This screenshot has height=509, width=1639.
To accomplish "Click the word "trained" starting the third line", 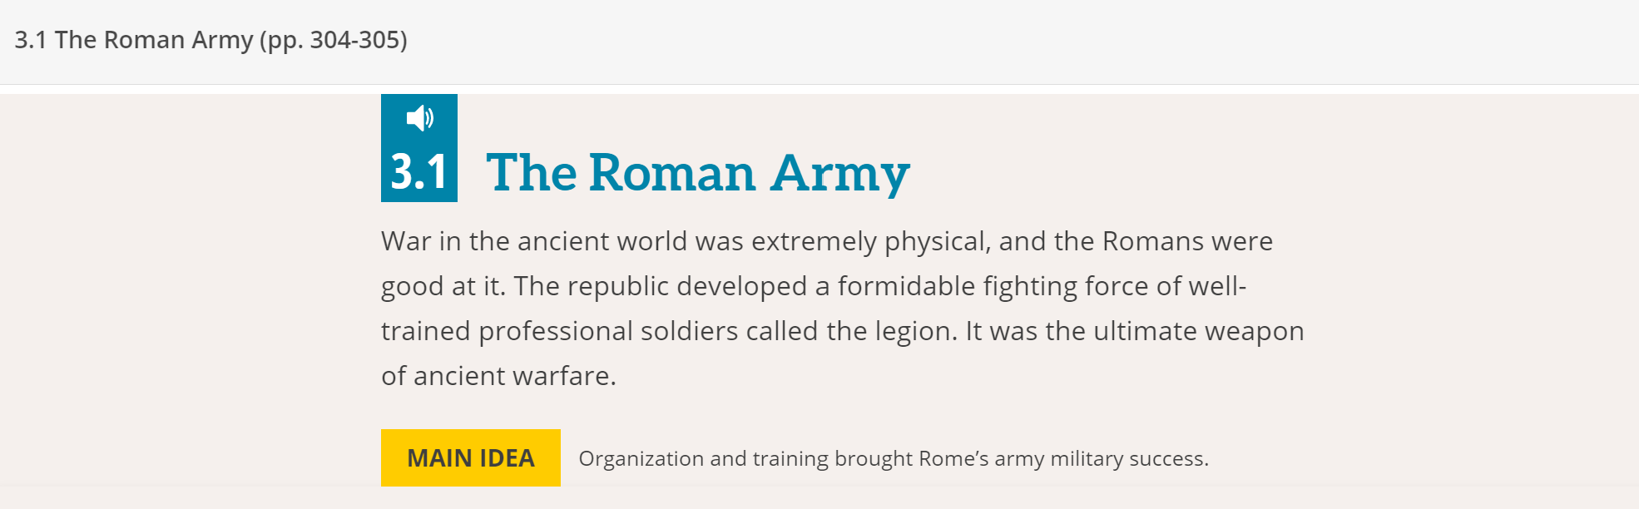I will click(425, 331).
